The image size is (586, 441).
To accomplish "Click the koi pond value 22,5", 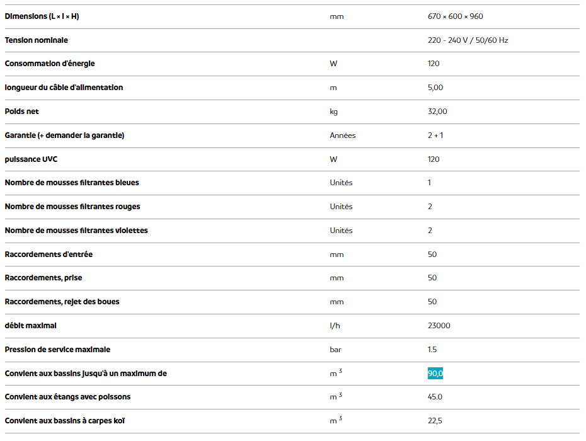I will (435, 421).
